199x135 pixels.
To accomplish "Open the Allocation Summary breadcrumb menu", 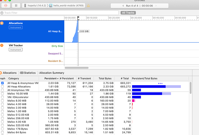I will (52, 73).
